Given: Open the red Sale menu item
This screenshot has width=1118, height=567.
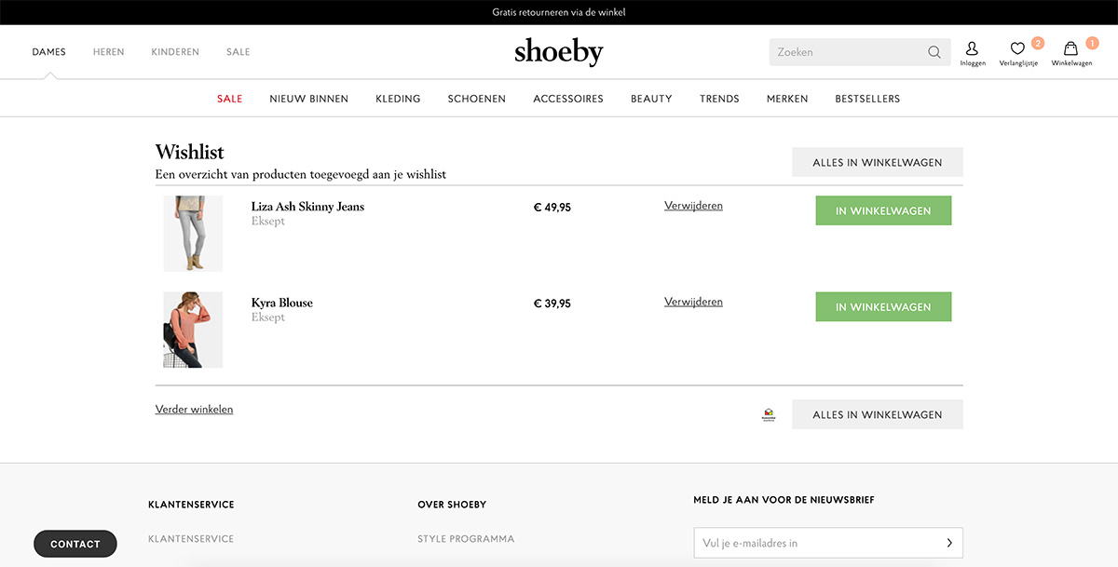Looking at the screenshot, I should coord(229,99).
